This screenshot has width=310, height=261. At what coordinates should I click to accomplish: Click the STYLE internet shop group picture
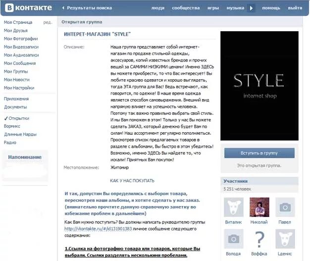[259, 86]
